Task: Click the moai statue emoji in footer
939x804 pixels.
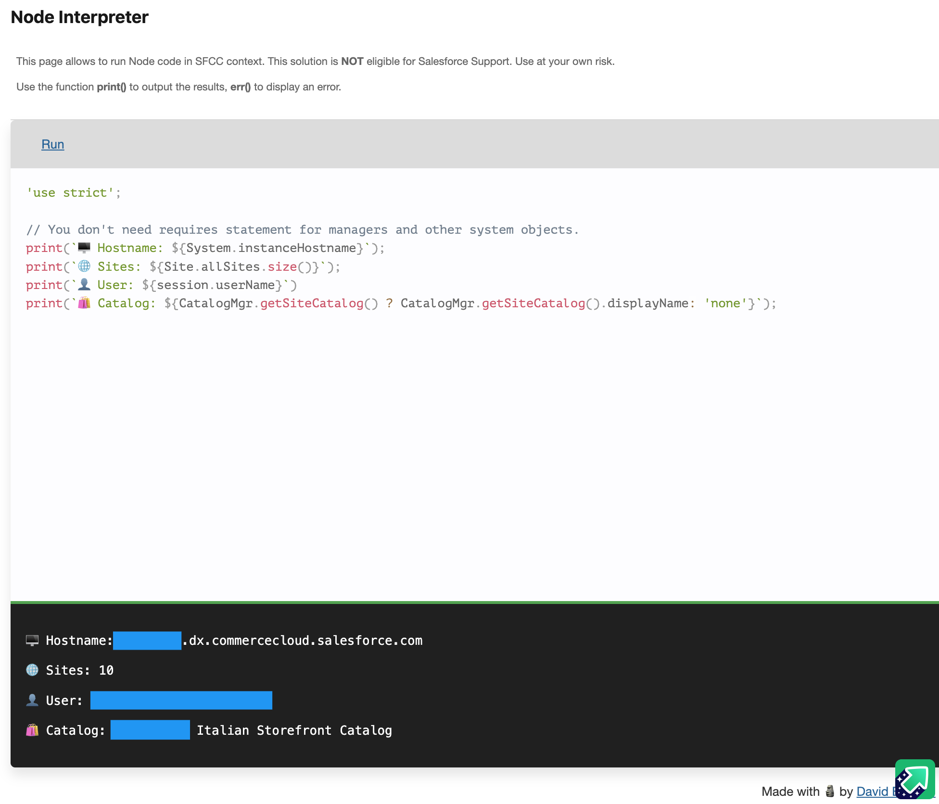Action: coord(829,791)
